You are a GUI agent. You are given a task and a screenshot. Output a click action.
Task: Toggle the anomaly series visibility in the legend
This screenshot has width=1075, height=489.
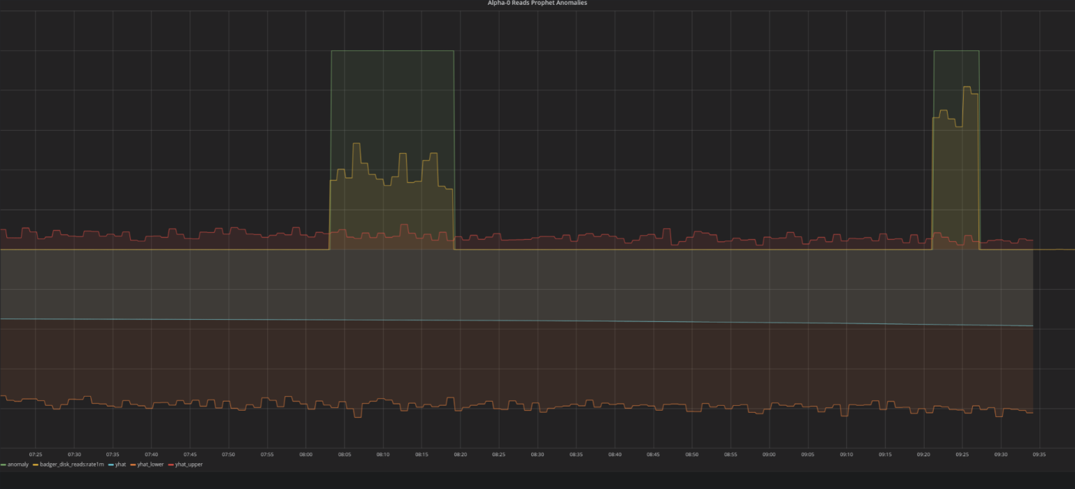coord(17,464)
